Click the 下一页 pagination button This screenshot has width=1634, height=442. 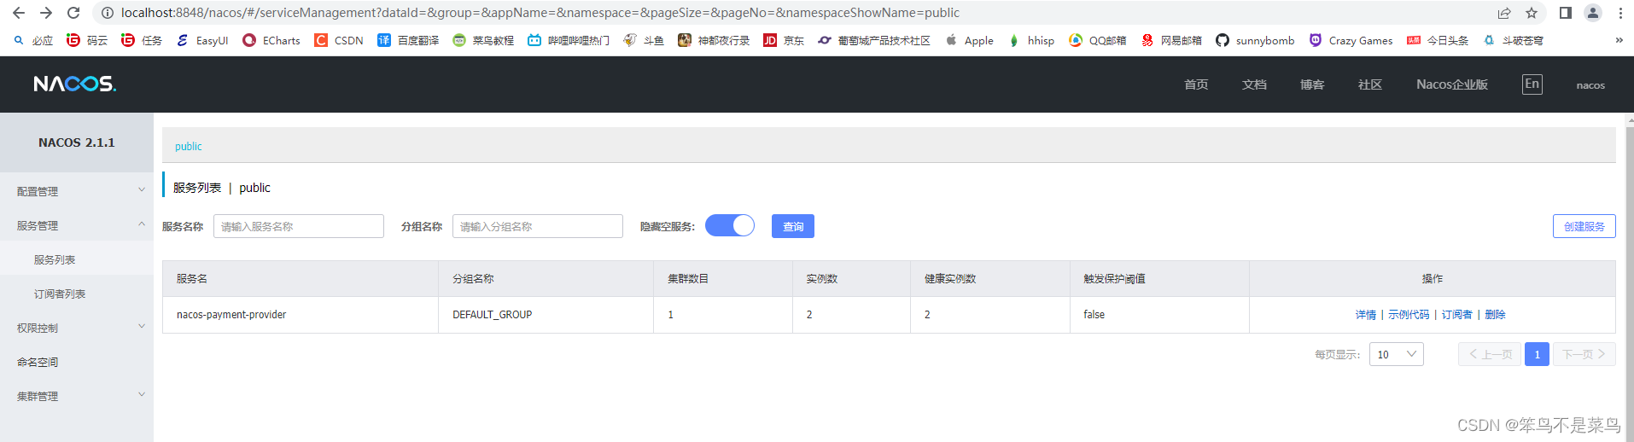(1584, 354)
